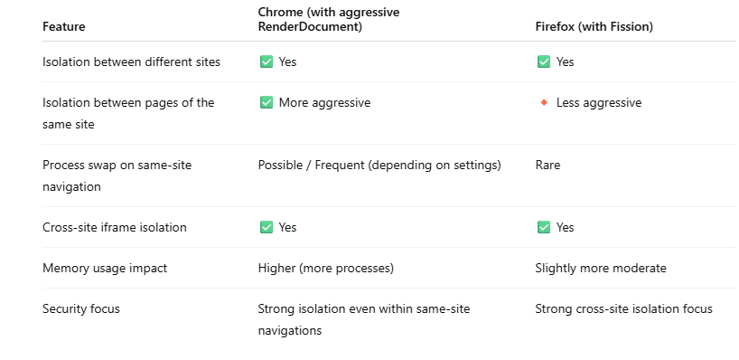Image resolution: width=739 pixels, height=360 pixels.
Task: Click green checkmark beside More aggressive
Action: click(267, 102)
